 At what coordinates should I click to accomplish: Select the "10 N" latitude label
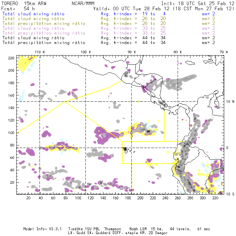pos(230,102)
